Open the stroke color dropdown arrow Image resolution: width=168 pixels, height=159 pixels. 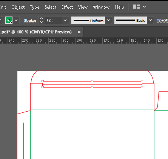click(x=16, y=20)
